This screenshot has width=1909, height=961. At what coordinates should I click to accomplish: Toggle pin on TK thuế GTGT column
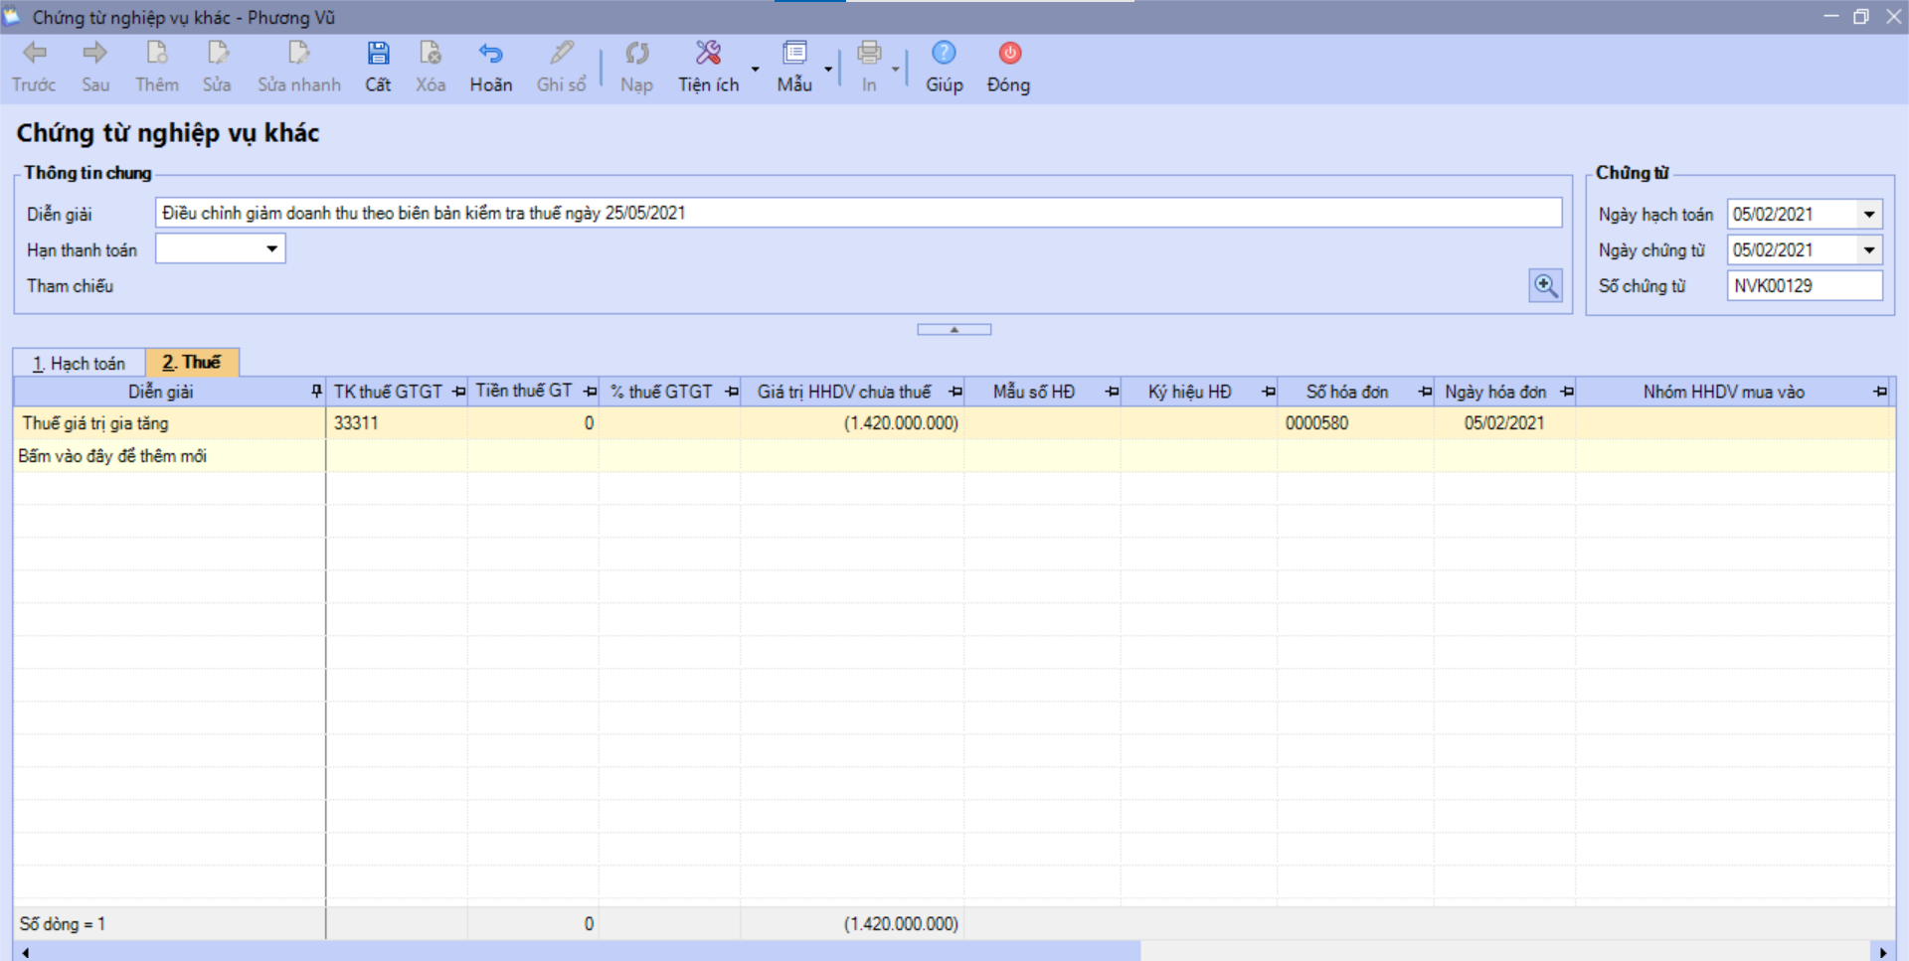click(458, 392)
